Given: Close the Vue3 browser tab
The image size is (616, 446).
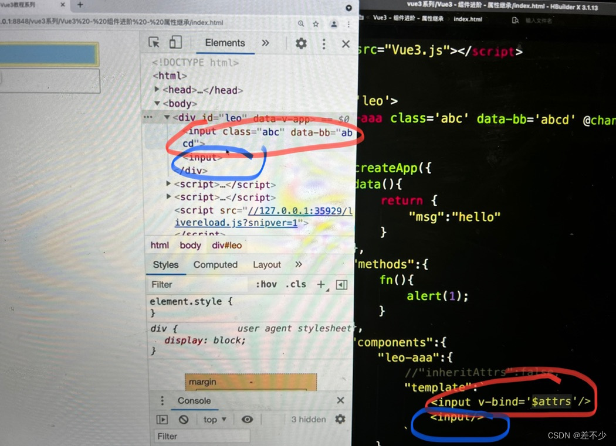Looking at the screenshot, I should (x=62, y=5).
